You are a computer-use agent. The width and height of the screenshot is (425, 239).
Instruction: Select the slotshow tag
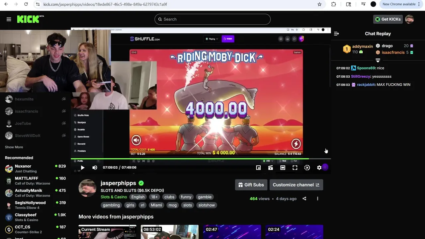click(207, 205)
